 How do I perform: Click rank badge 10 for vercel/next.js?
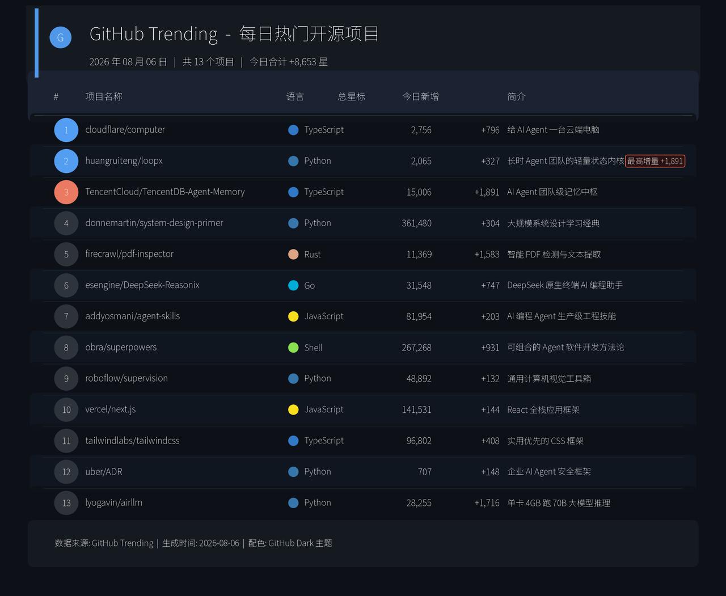[x=66, y=409]
